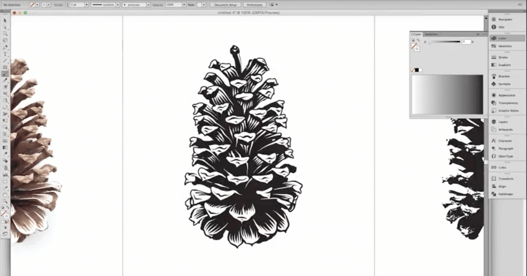Select the Pen tool
The height and width of the screenshot is (276, 527).
tap(5, 47)
